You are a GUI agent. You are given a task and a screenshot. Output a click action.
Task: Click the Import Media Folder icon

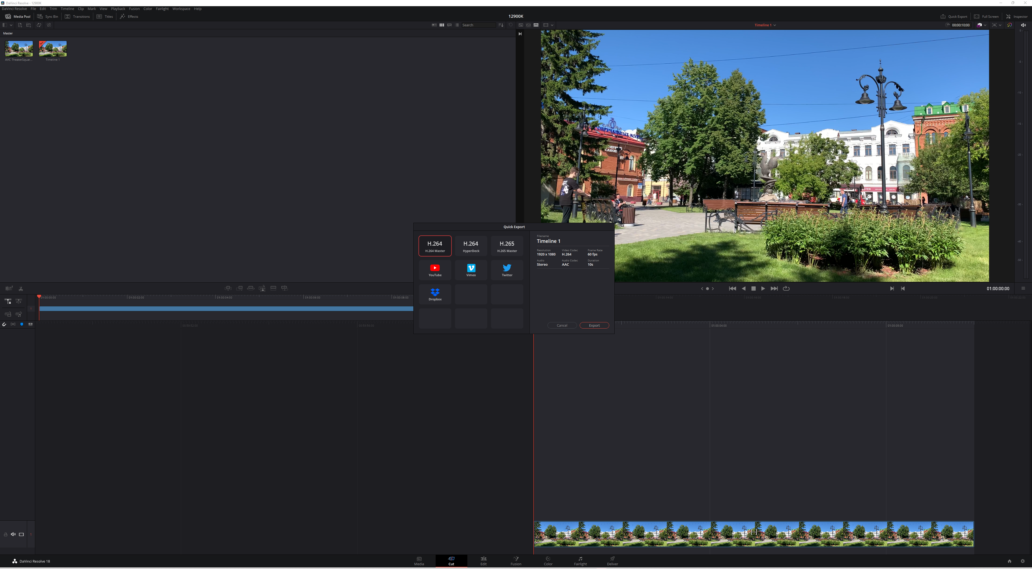click(x=28, y=25)
